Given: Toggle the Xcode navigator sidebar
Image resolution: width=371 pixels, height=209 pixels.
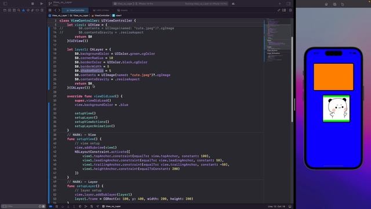Looking at the screenshot, I should point(5,3).
